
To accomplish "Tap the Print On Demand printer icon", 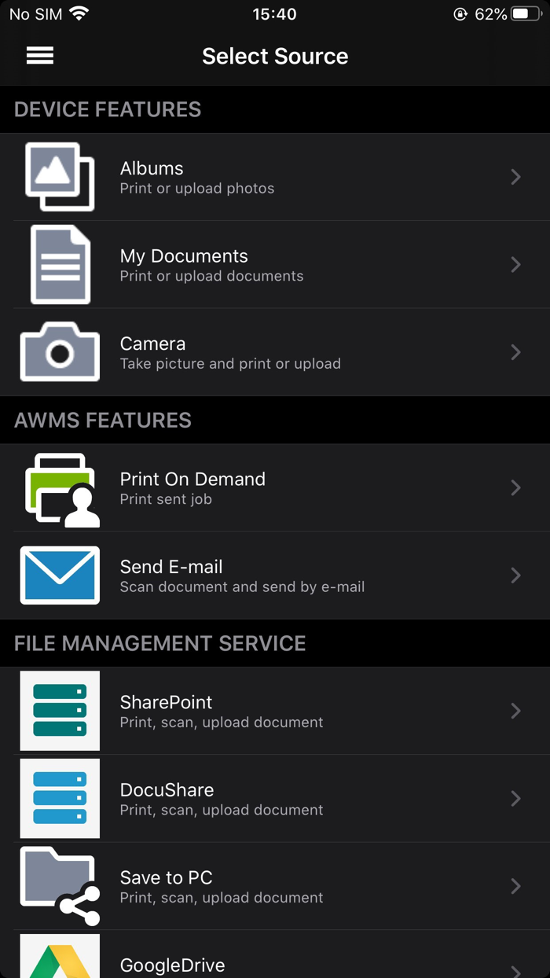I will point(62,489).
